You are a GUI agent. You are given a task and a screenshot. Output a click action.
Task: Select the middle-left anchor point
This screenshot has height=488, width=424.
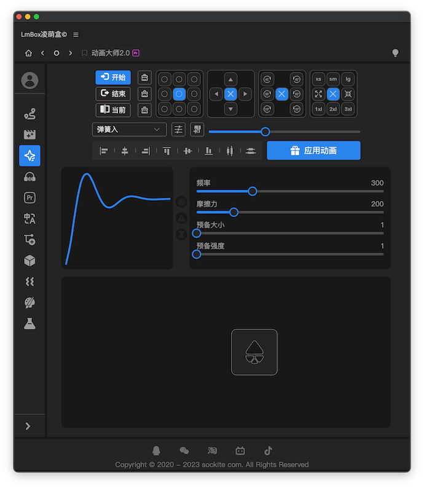(165, 94)
